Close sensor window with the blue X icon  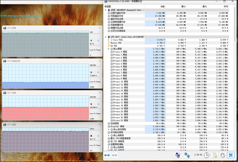click(231, 155)
